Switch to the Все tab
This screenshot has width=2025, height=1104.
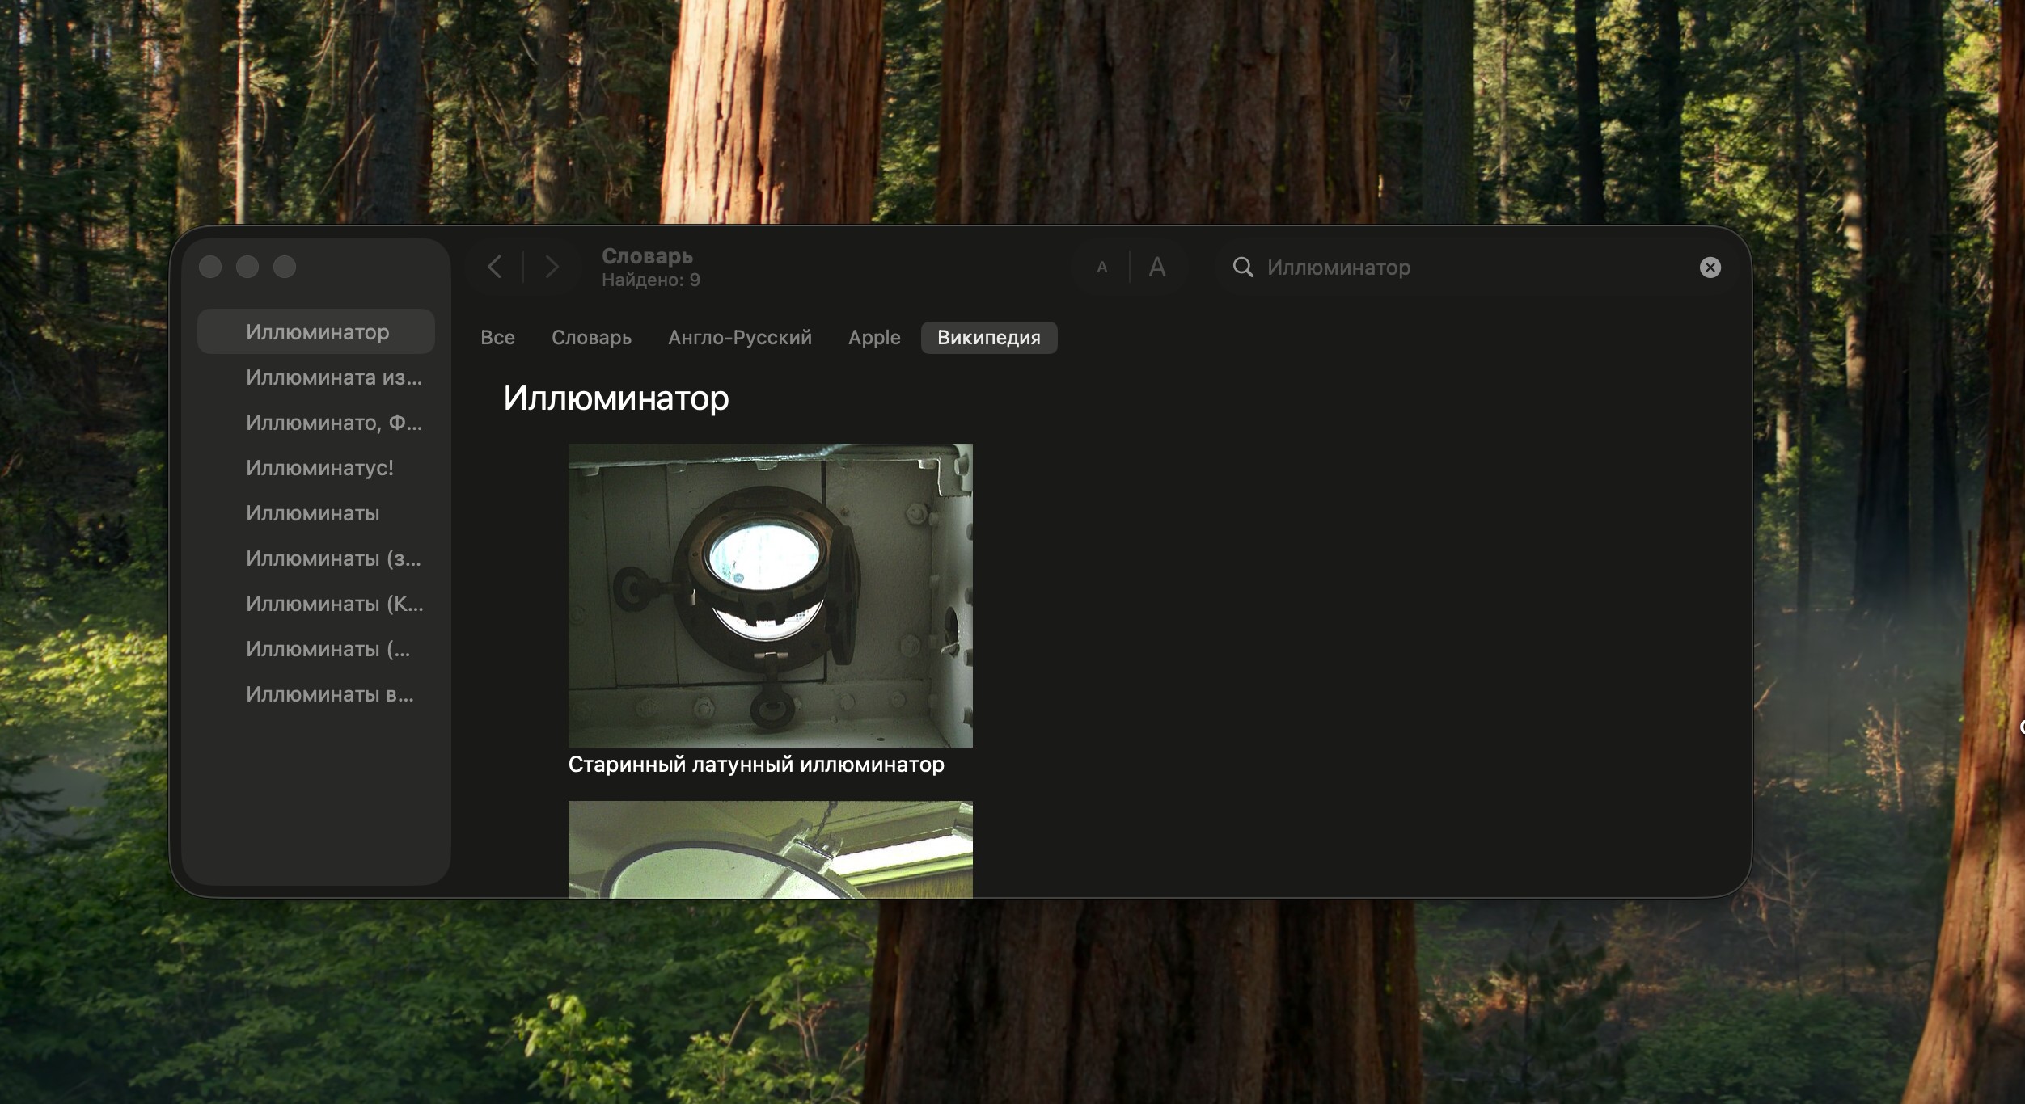[x=497, y=338]
